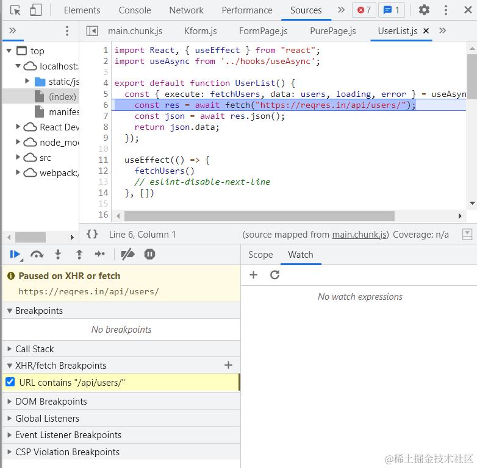Refresh watch expressions
477x468 pixels.
(x=274, y=275)
